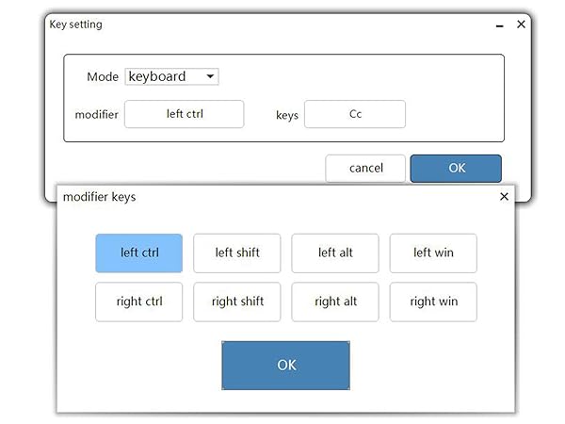The height and width of the screenshot is (424, 565).
Task: Click the cancel button
Action: (365, 168)
